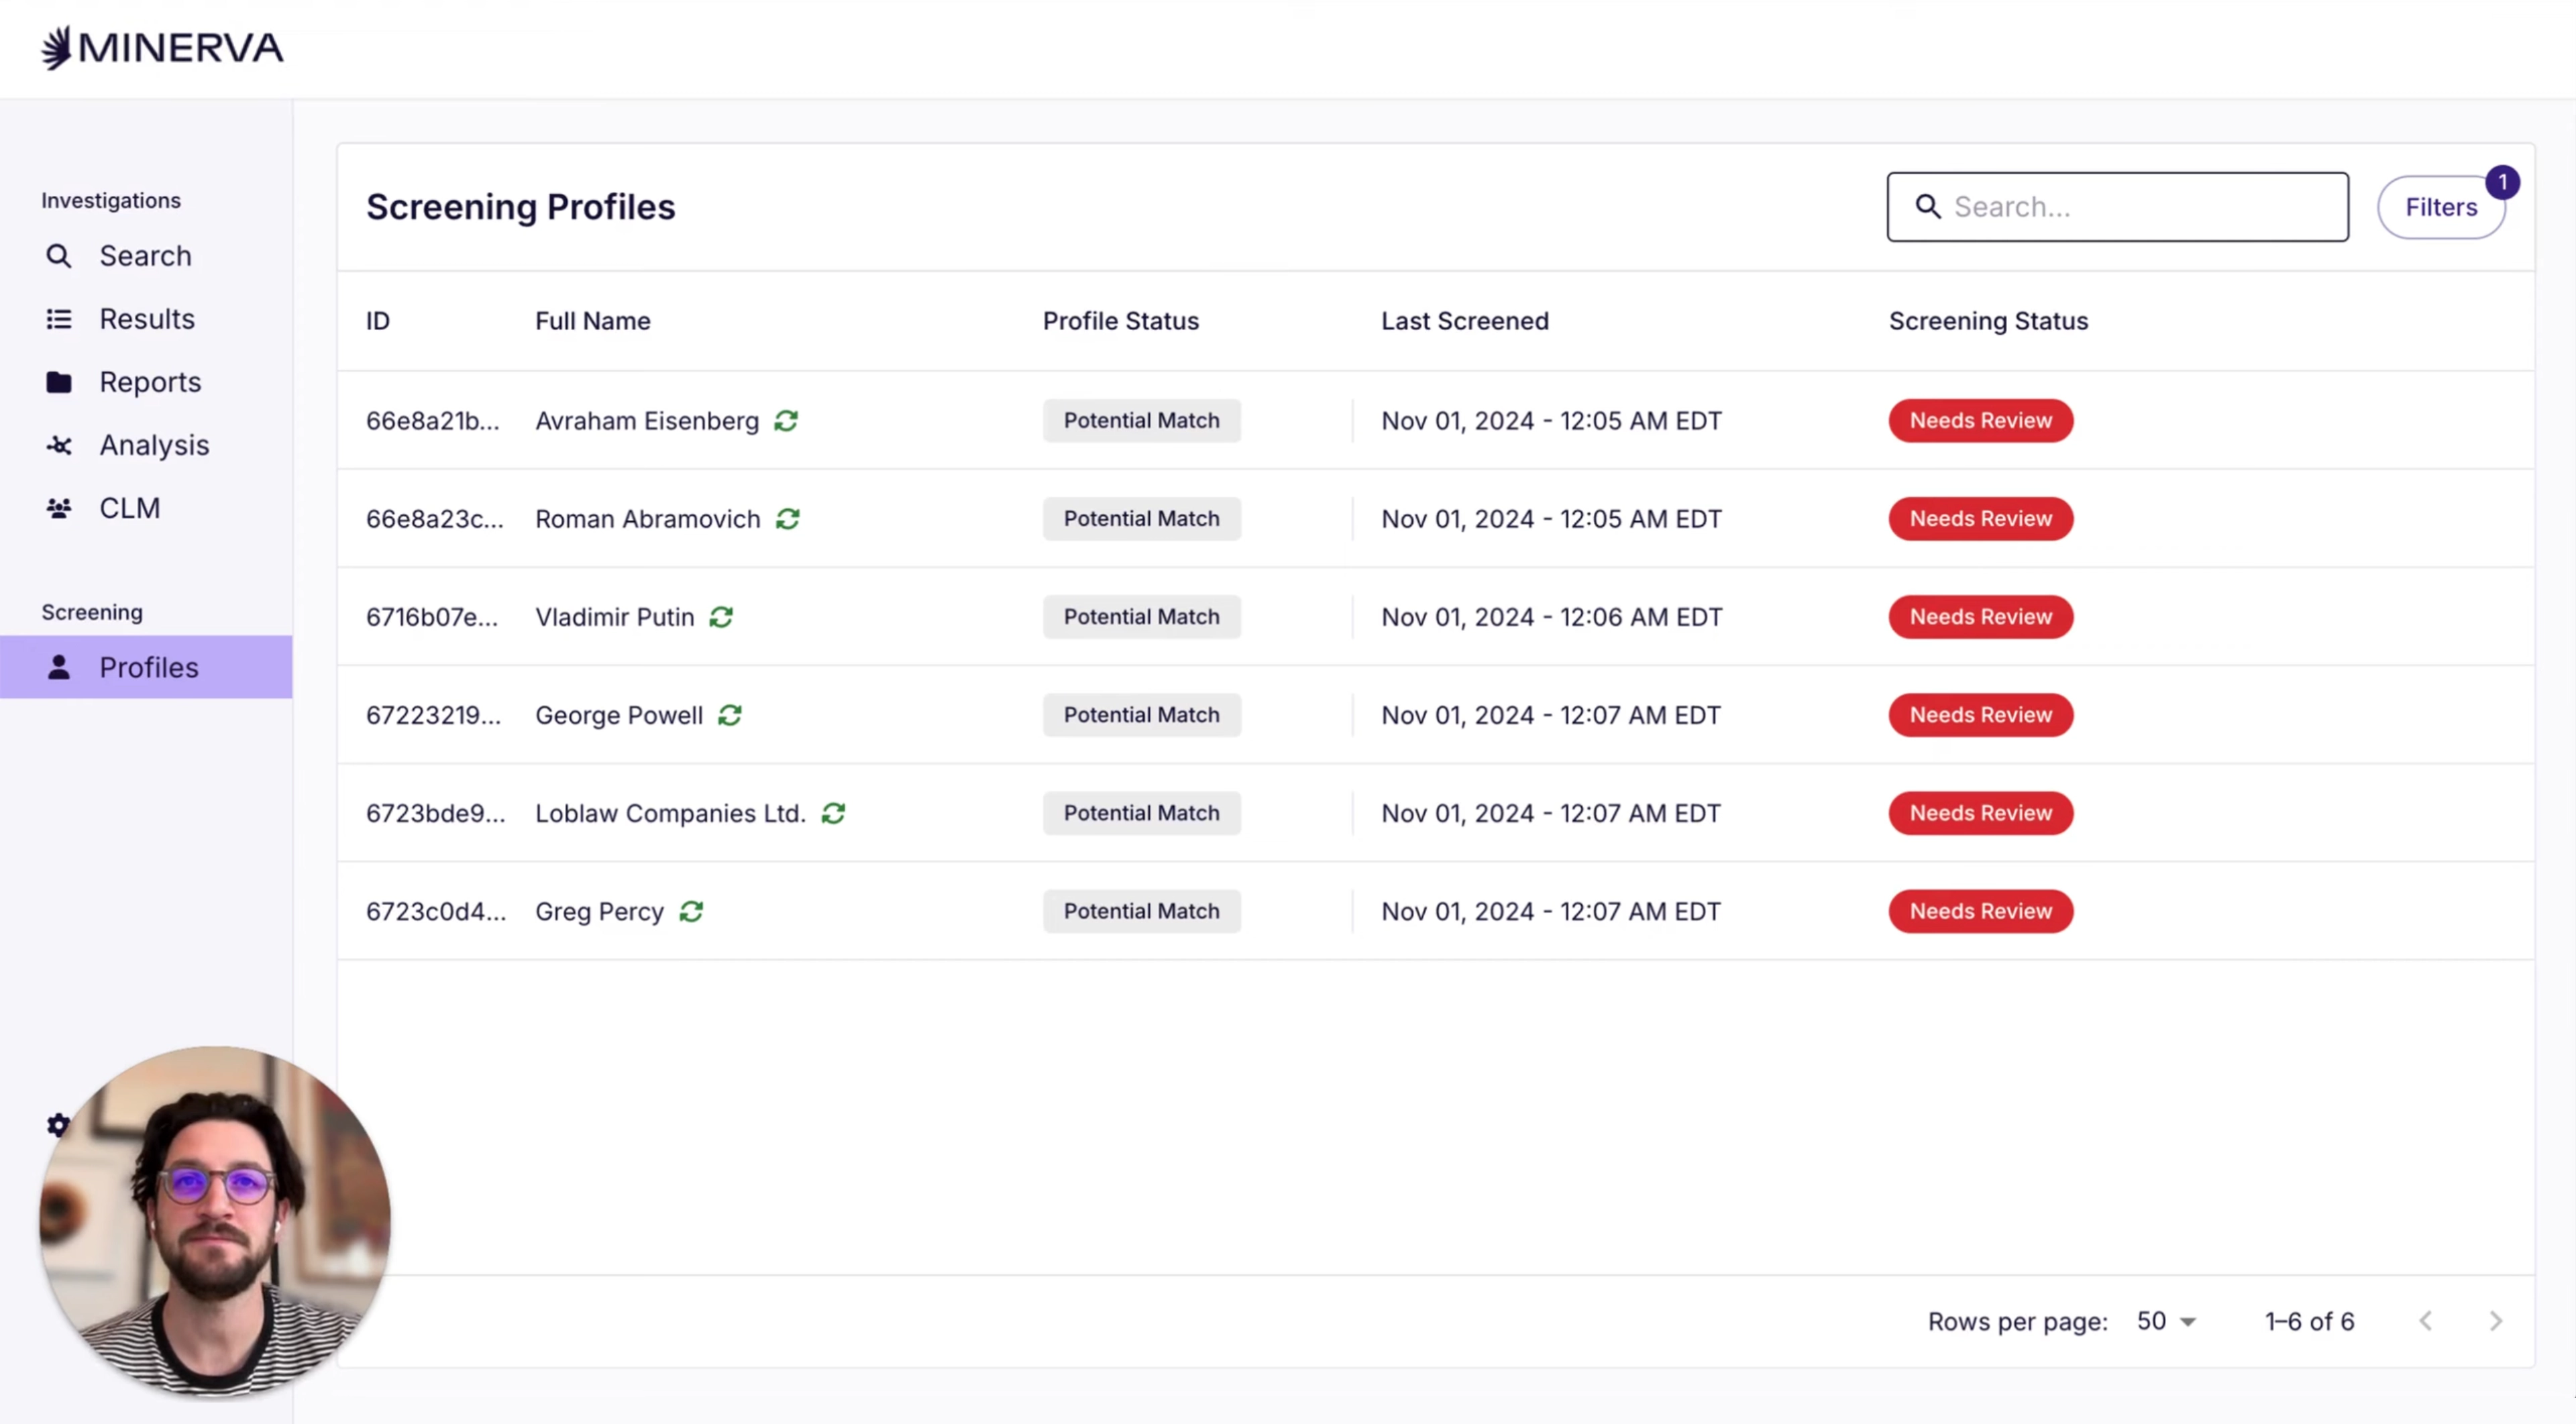
Task: Click refresh icon beside Avraham Eisenberg
Action: [x=786, y=421]
